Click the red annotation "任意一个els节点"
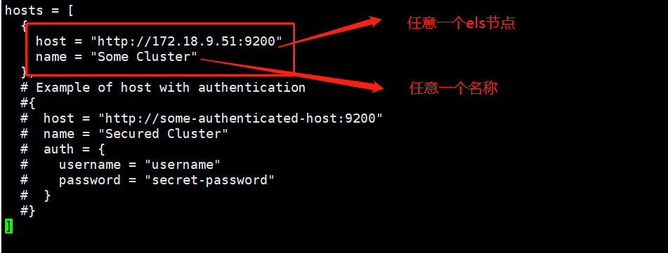668x253 pixels. tap(461, 23)
